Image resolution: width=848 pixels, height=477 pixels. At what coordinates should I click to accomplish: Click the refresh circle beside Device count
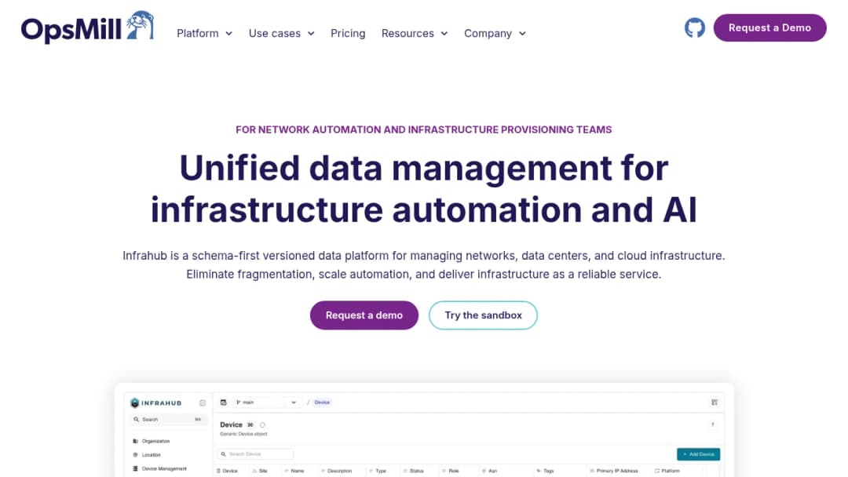tap(262, 425)
